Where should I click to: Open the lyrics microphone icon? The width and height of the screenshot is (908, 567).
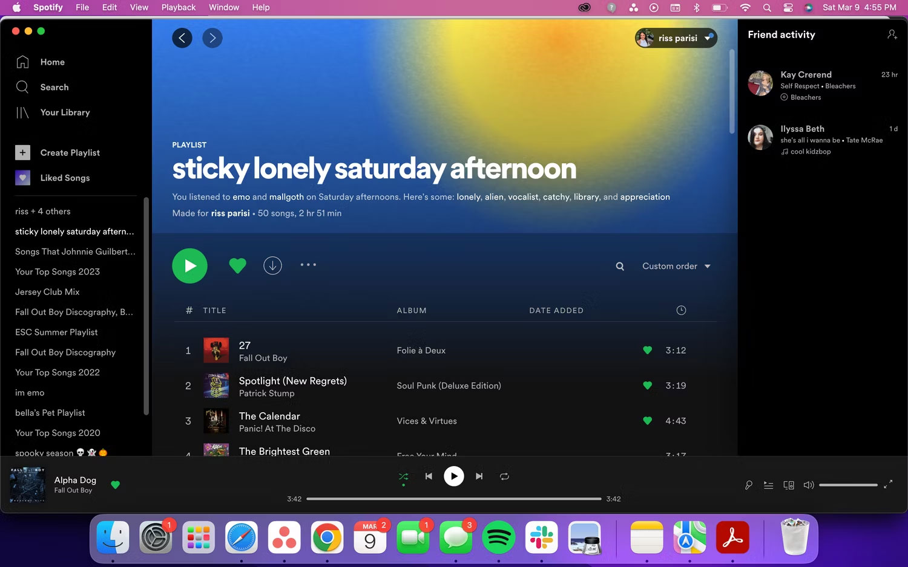[749, 485]
